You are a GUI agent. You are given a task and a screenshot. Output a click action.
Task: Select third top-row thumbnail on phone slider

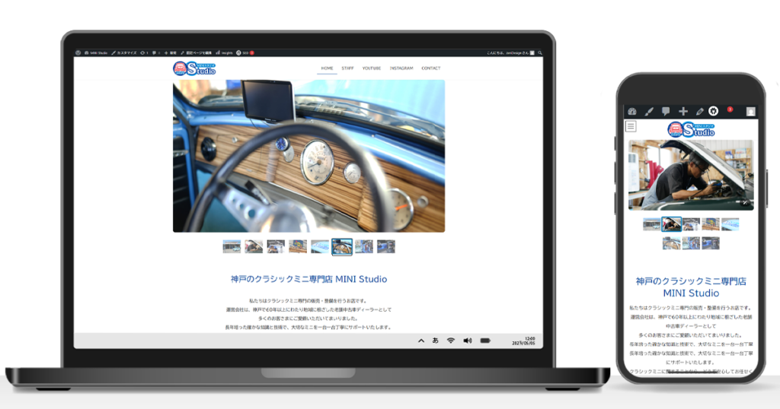691,224
